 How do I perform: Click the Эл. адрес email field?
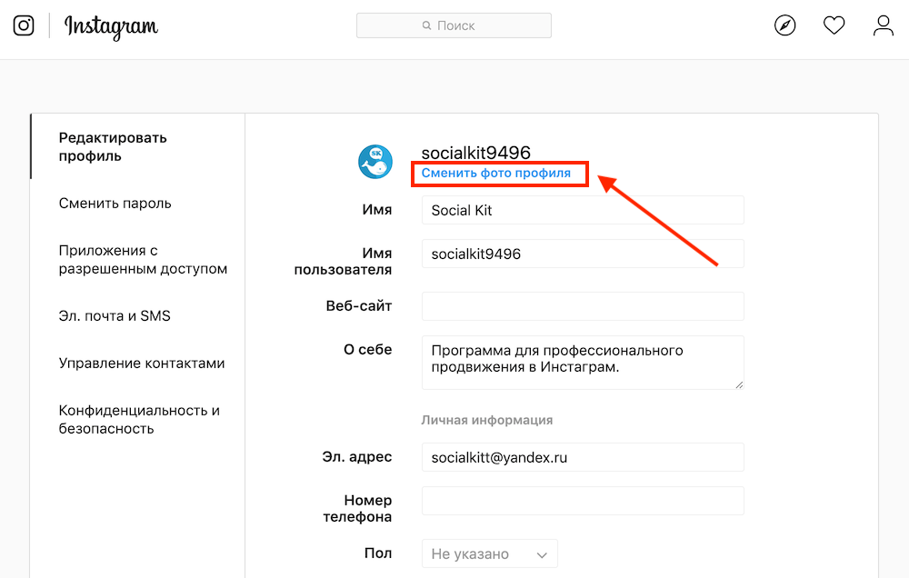click(583, 457)
